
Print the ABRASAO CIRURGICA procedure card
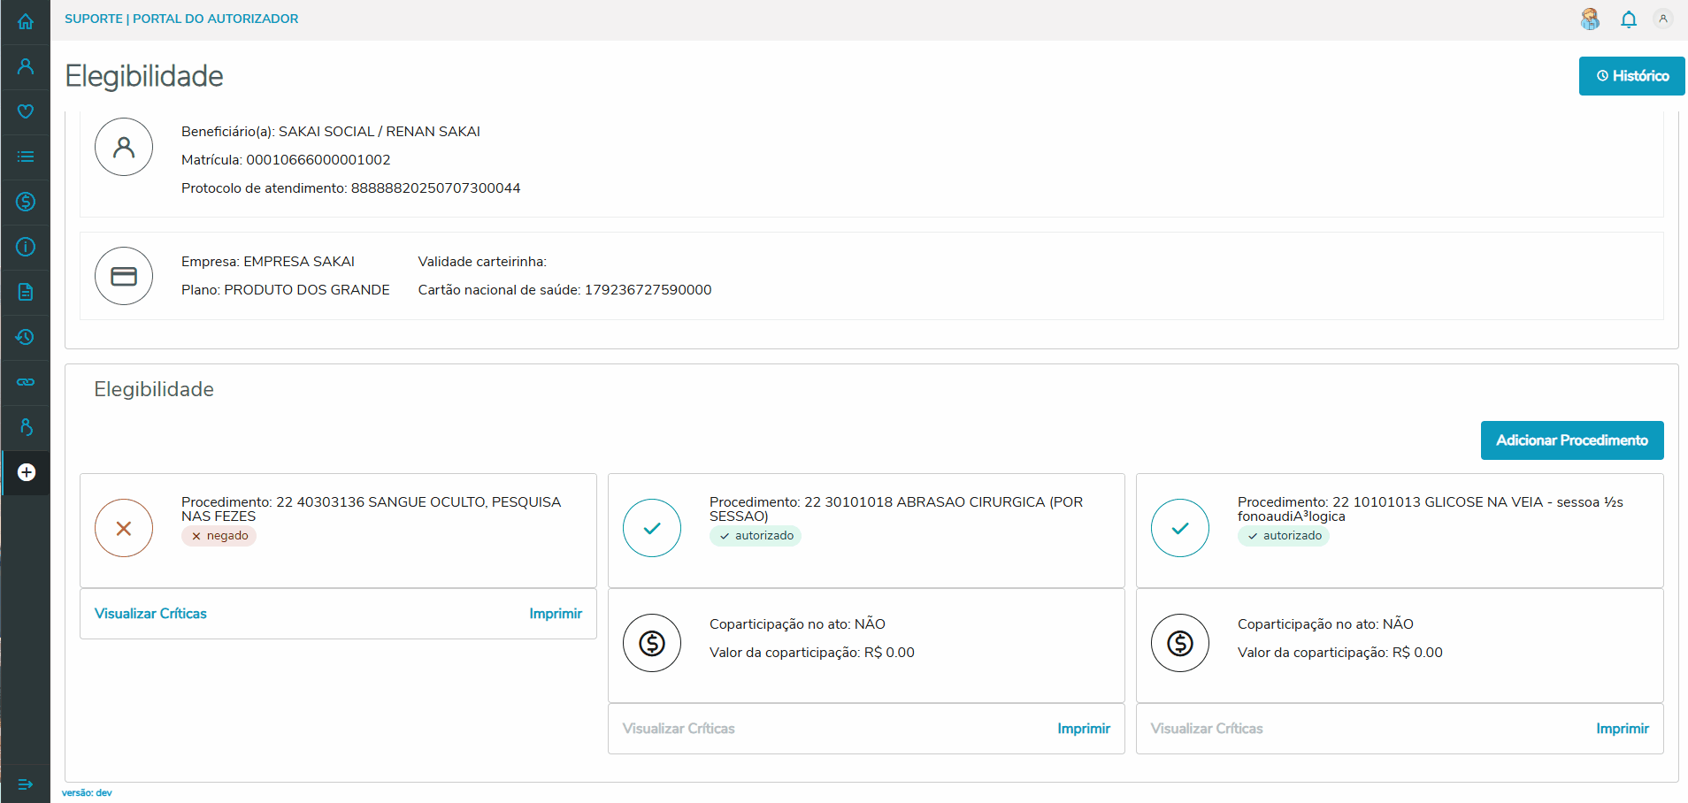1083,729
